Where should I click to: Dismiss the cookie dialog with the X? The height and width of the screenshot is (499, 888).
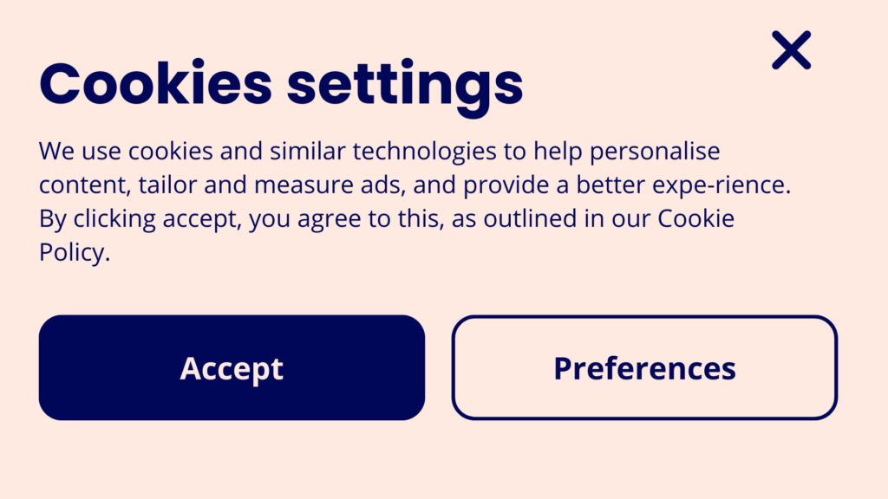pyautogui.click(x=791, y=50)
